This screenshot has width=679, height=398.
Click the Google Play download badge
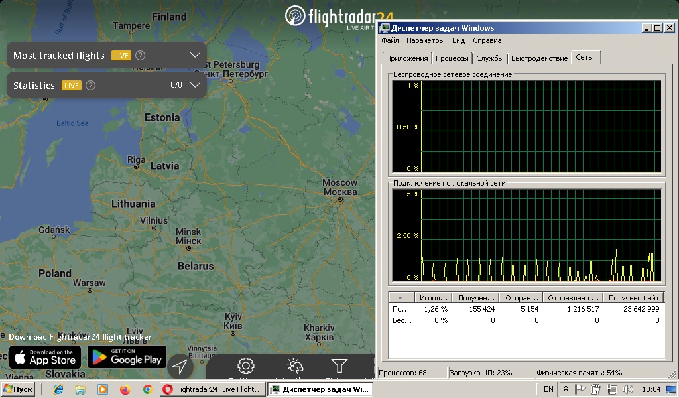pos(127,357)
